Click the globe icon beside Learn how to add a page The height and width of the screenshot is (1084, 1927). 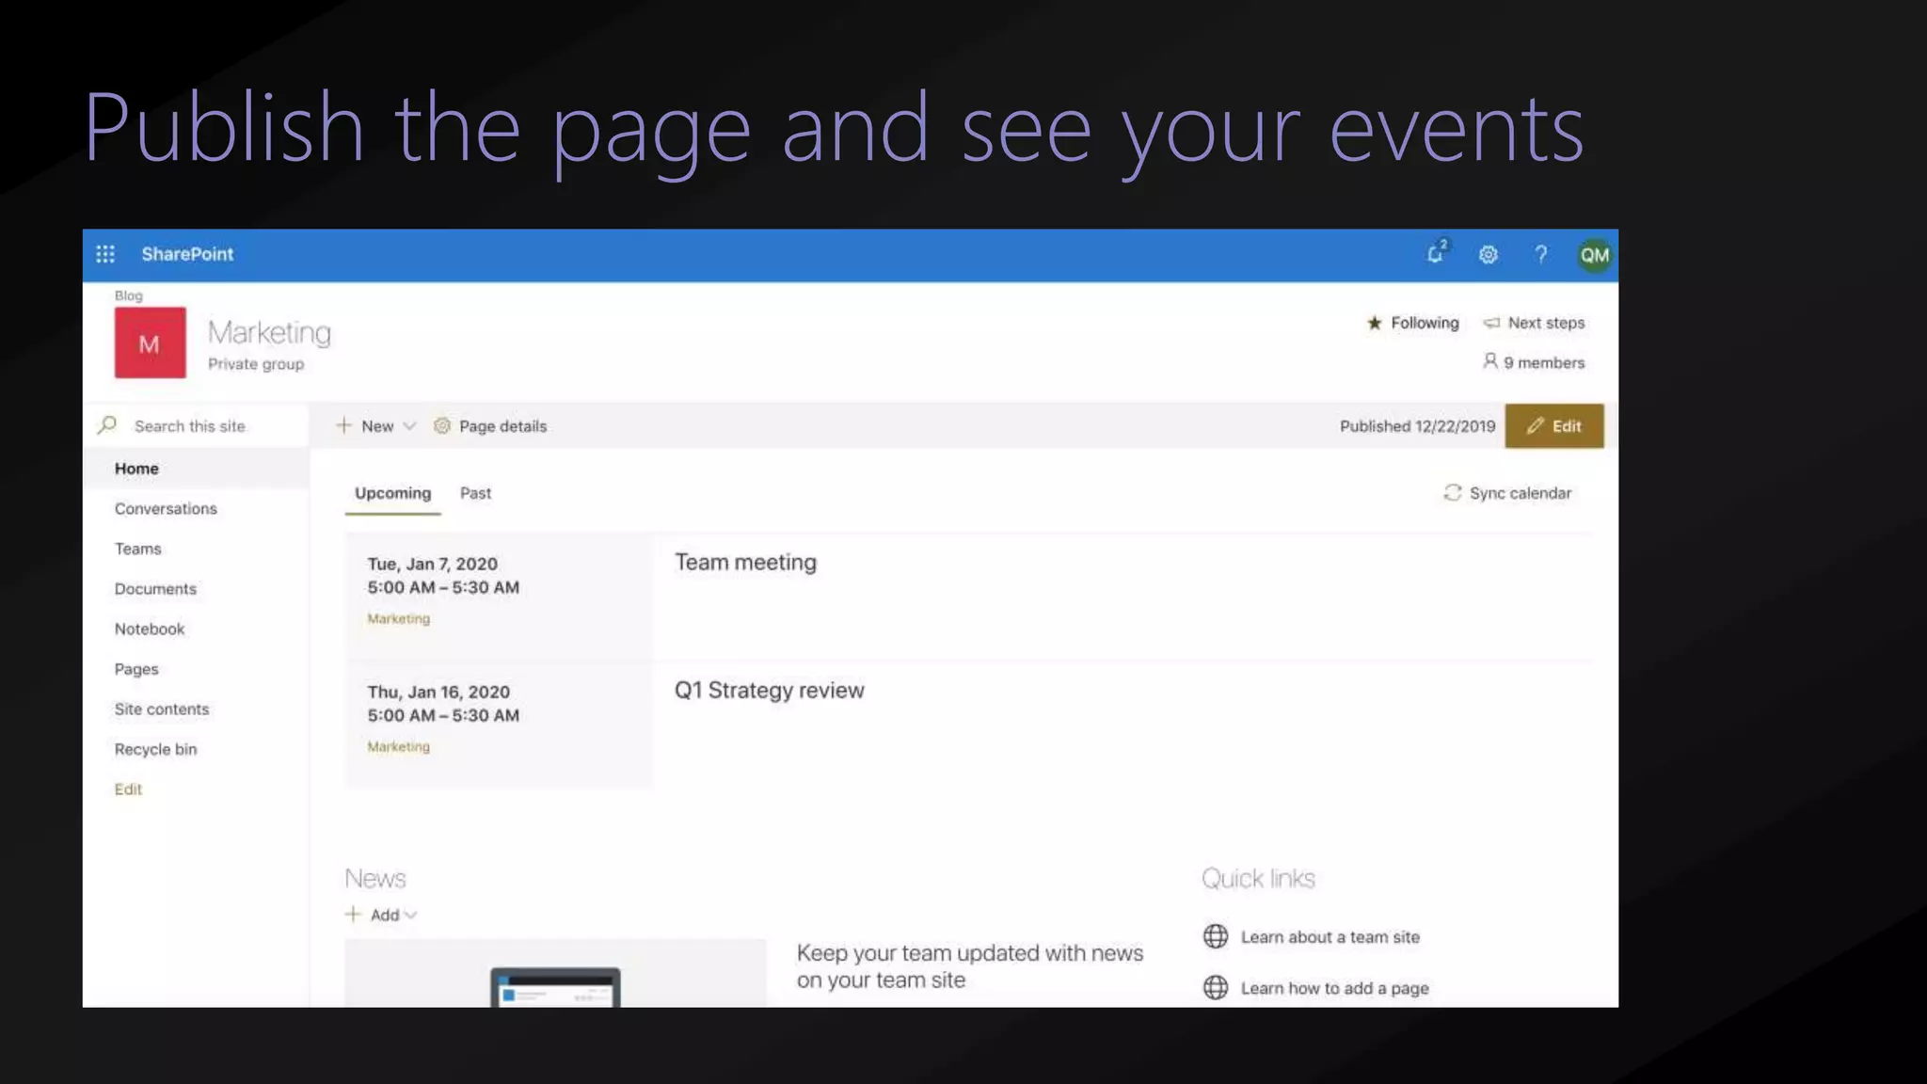[1216, 987]
